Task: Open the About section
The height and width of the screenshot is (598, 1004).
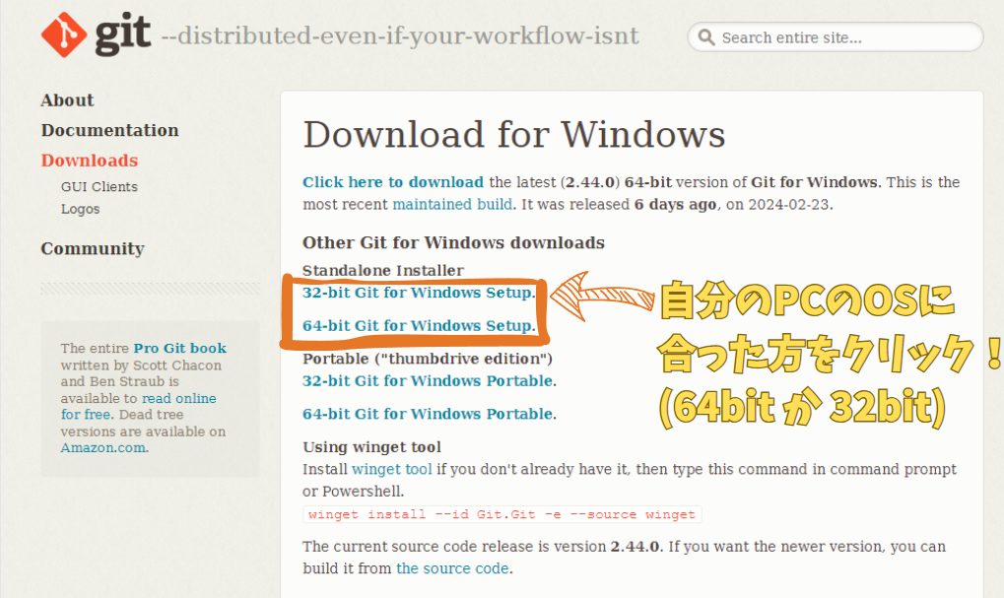Action: [67, 100]
